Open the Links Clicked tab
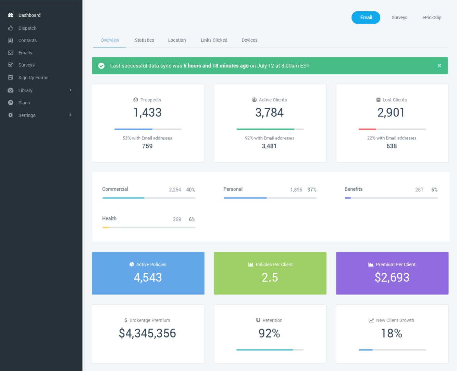Screen dimensions: 457x371 pos(214,40)
